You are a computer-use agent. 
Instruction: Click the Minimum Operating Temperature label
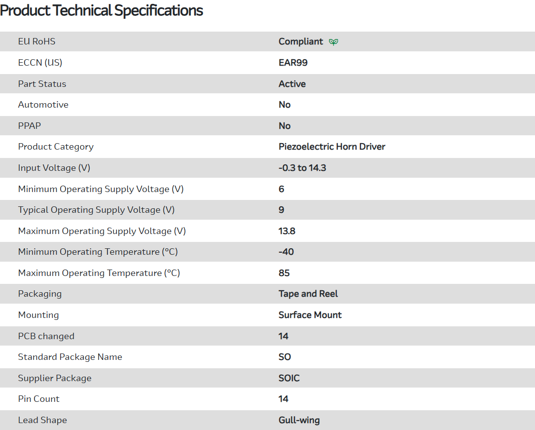point(98,252)
